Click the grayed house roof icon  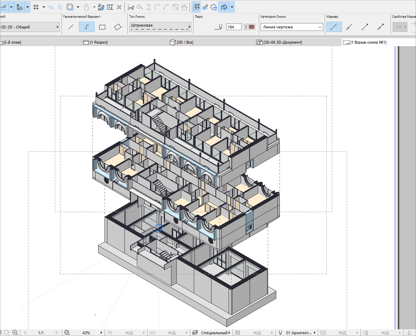(x=184, y=7)
